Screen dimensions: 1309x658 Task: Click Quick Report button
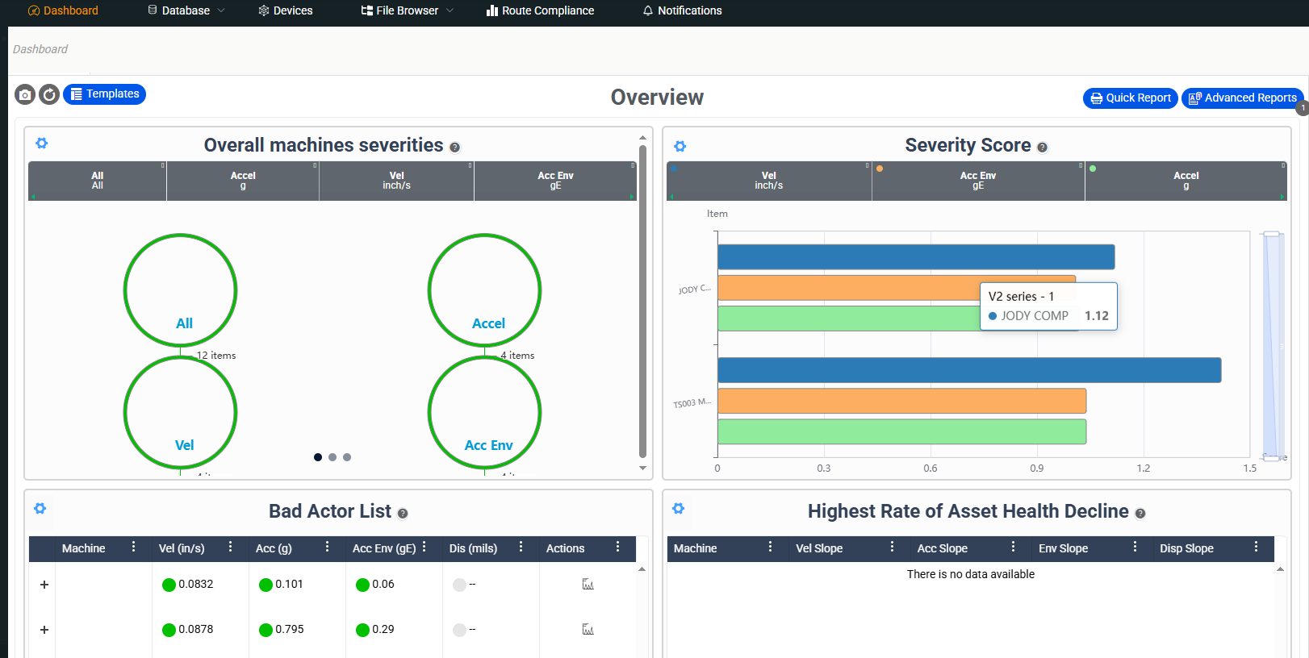1130,98
